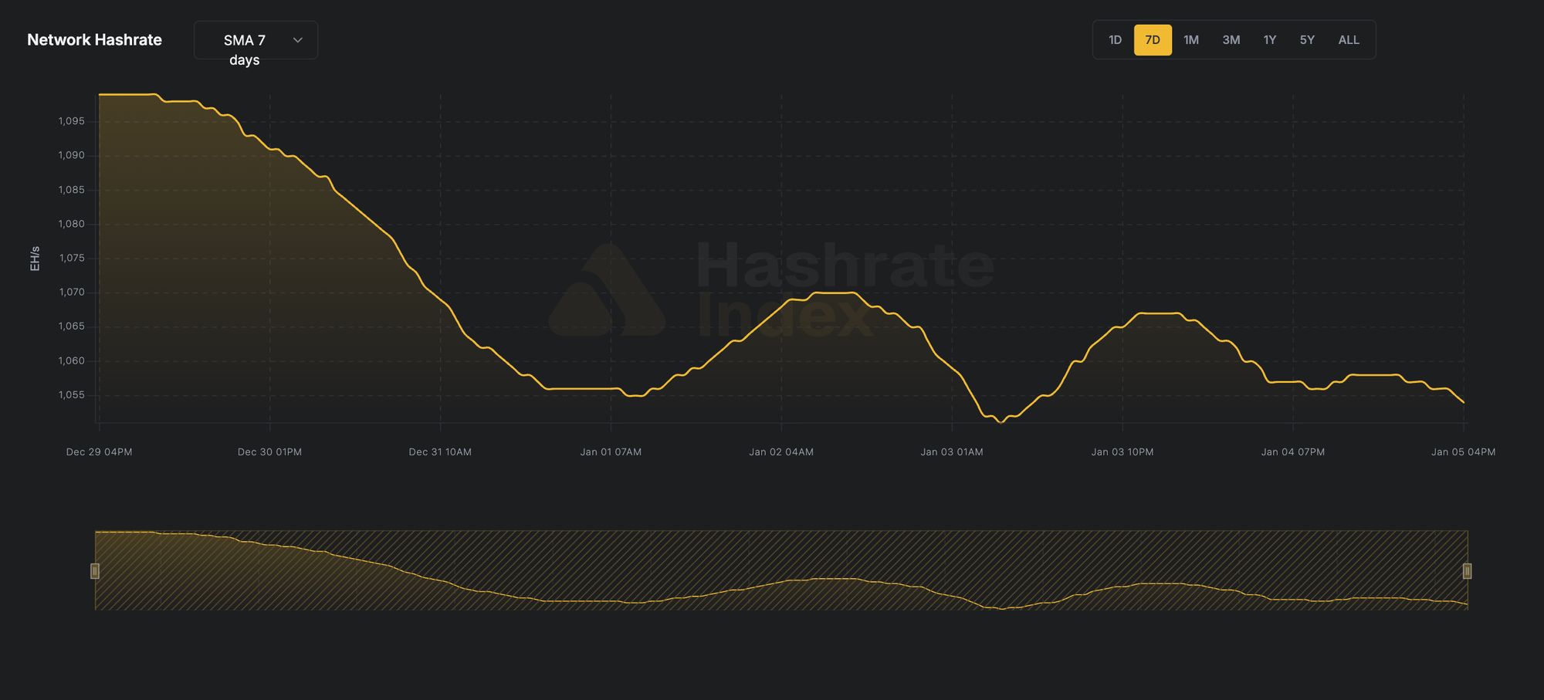The width and height of the screenshot is (1544, 700).
Task: Select the 1D time range
Action: 1114,39
